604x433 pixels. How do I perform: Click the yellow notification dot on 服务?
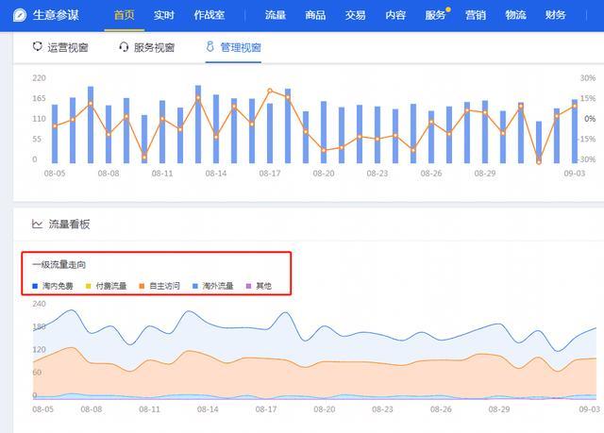click(448, 9)
